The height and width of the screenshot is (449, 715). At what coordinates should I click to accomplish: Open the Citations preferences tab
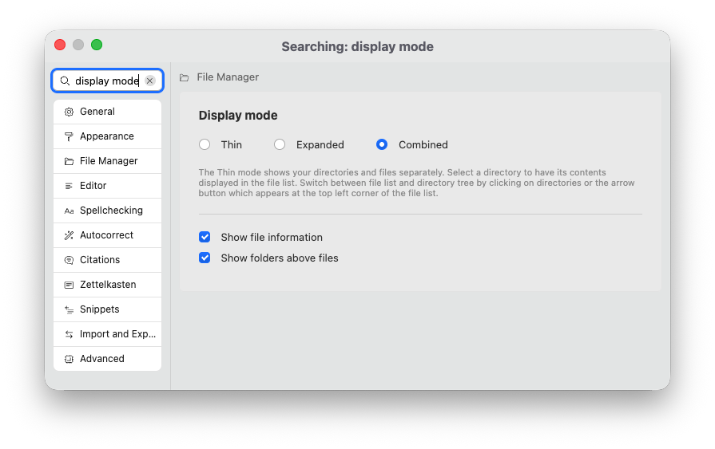pyautogui.click(x=107, y=259)
